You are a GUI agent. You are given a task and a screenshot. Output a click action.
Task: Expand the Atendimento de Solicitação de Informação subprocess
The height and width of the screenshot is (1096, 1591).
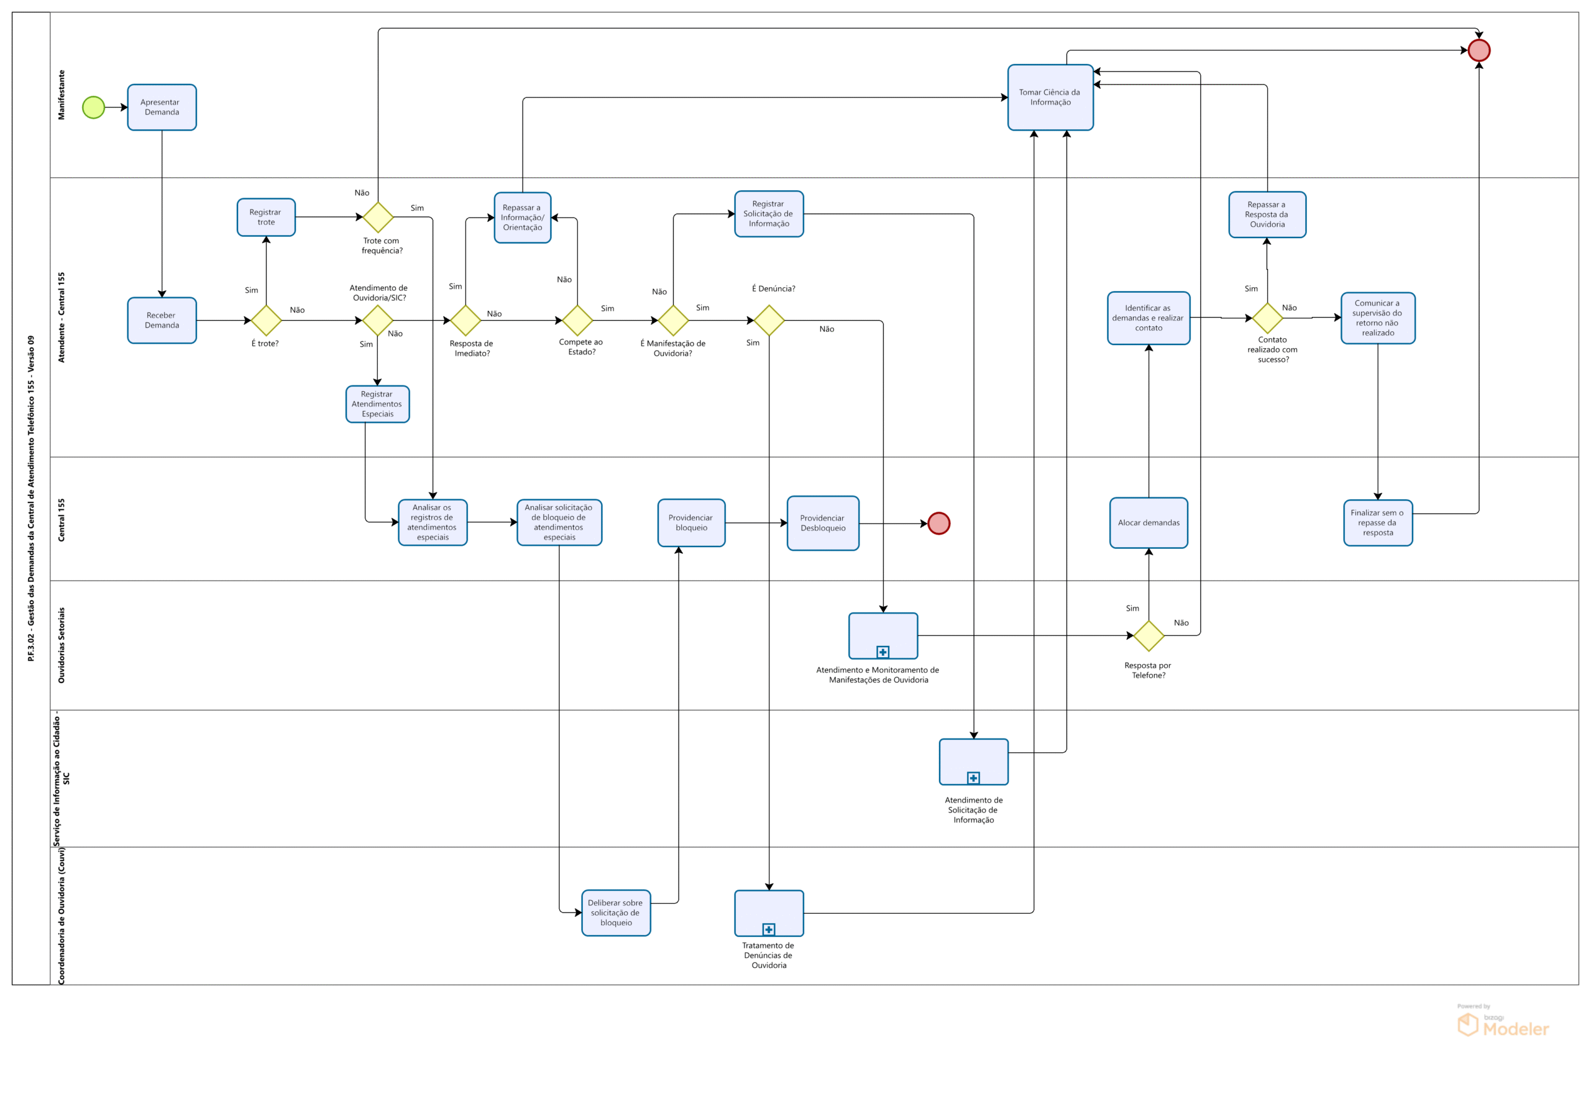973,777
